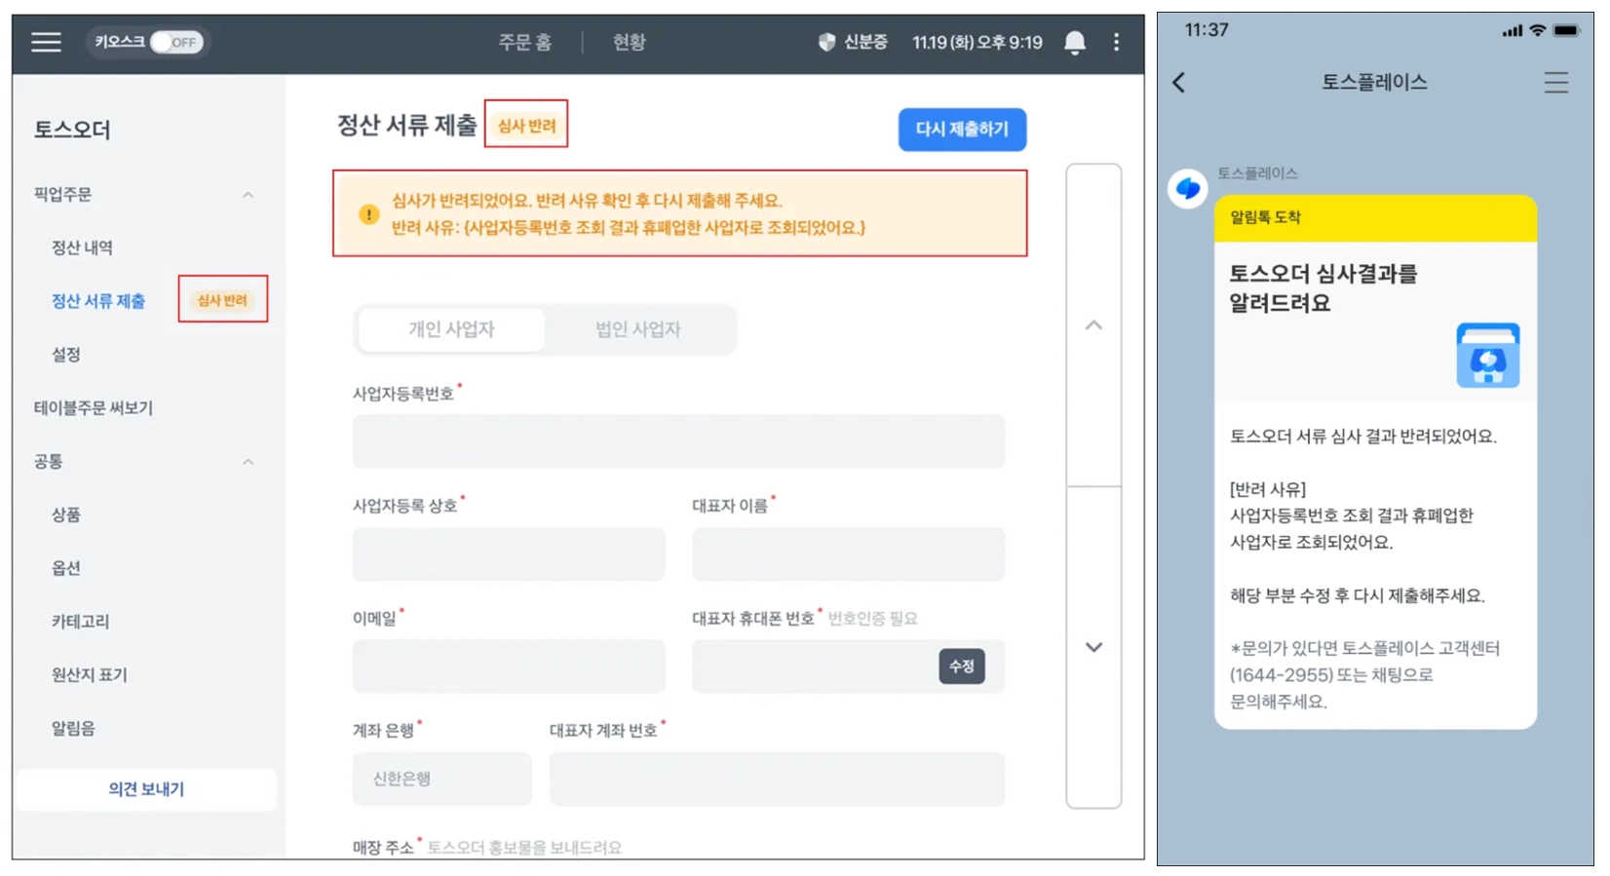The height and width of the screenshot is (876, 1610).
Task: Tap the 토스플레이스 profile avatar in chat
Action: click(1188, 188)
